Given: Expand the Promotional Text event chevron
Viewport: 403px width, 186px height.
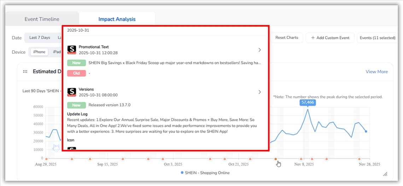Looking at the screenshot, I should [259, 50].
